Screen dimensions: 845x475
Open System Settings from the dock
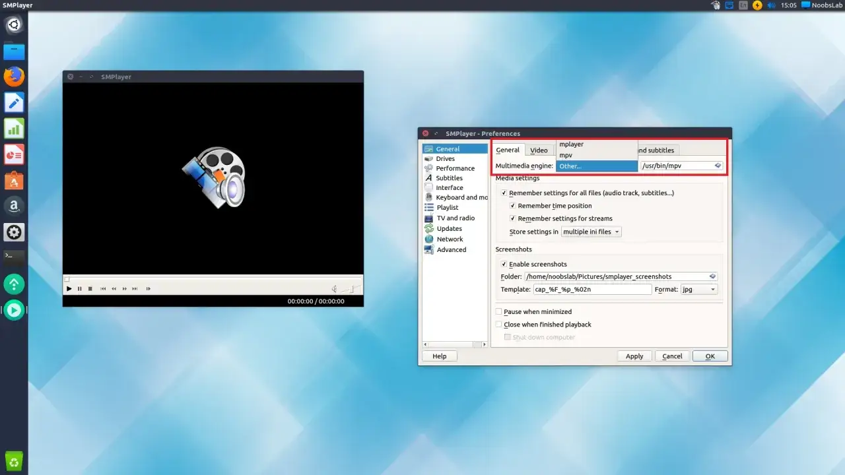click(14, 232)
